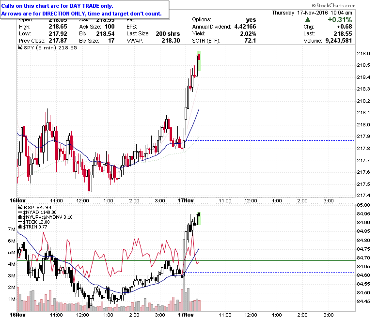Click the Chg value +0.68
Viewport: 378px width, 319px height.
(345, 27)
